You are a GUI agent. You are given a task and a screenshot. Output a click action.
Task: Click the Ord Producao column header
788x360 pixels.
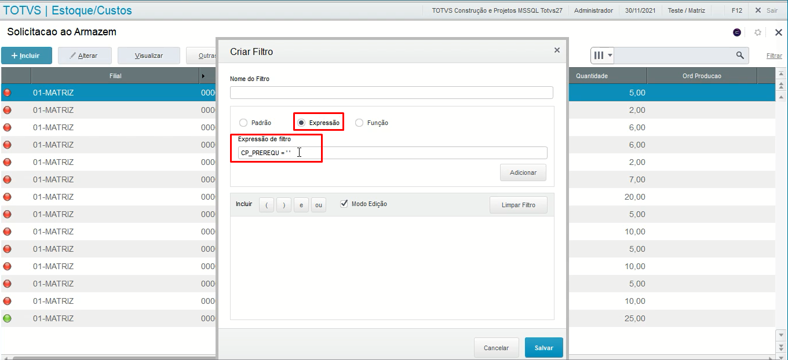(702, 76)
